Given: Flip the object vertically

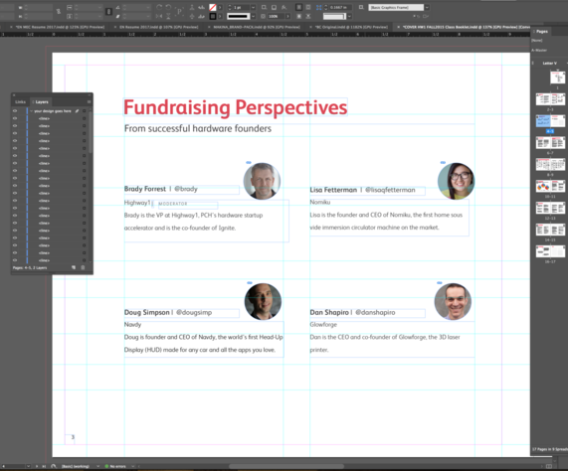Looking at the screenshot, I should 168,16.
